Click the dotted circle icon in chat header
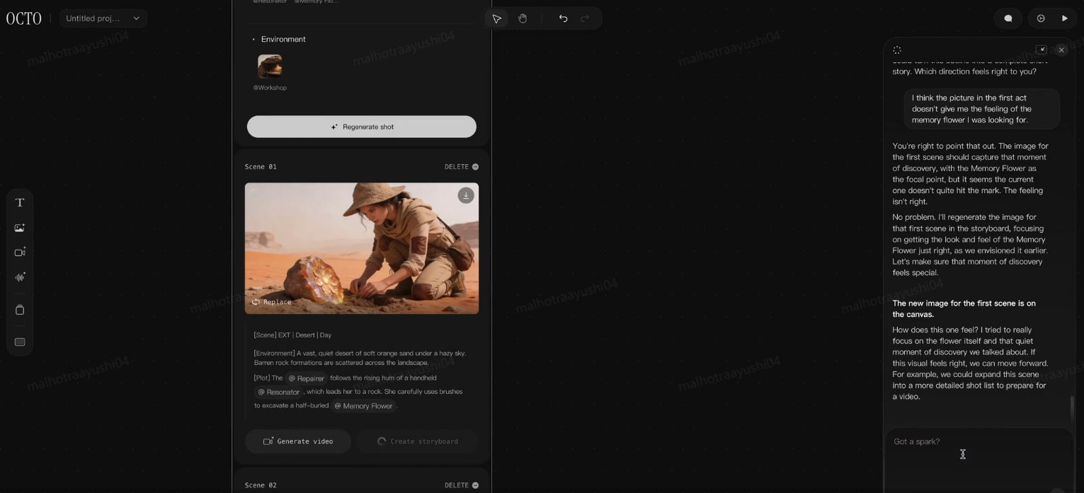1084x493 pixels. coord(897,50)
